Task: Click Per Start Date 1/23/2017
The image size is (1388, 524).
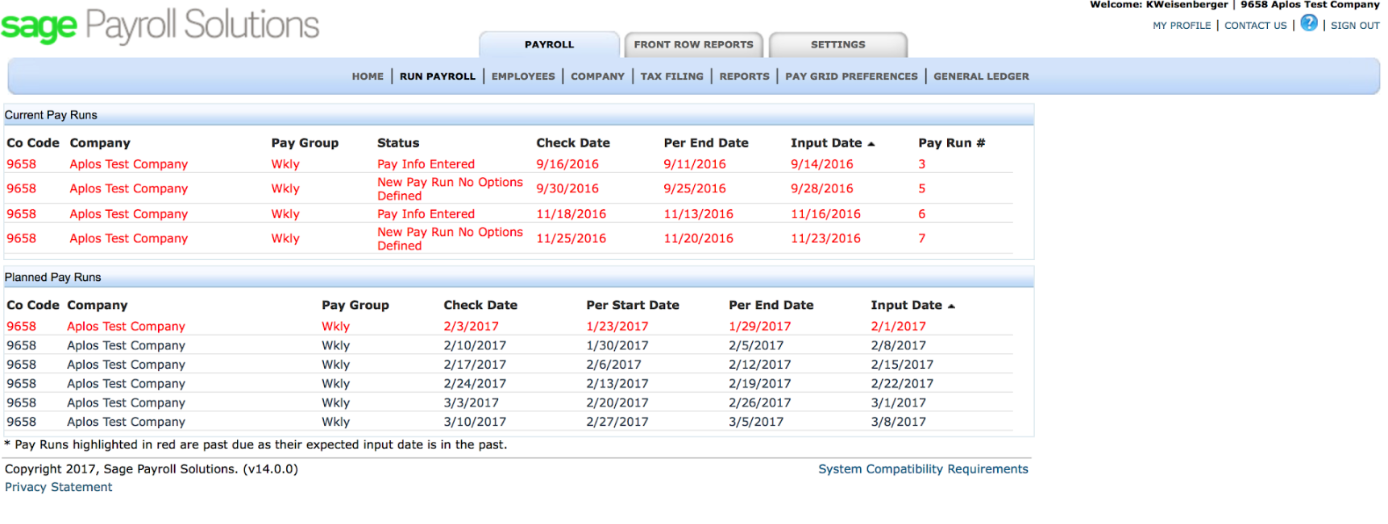Action: click(x=617, y=327)
